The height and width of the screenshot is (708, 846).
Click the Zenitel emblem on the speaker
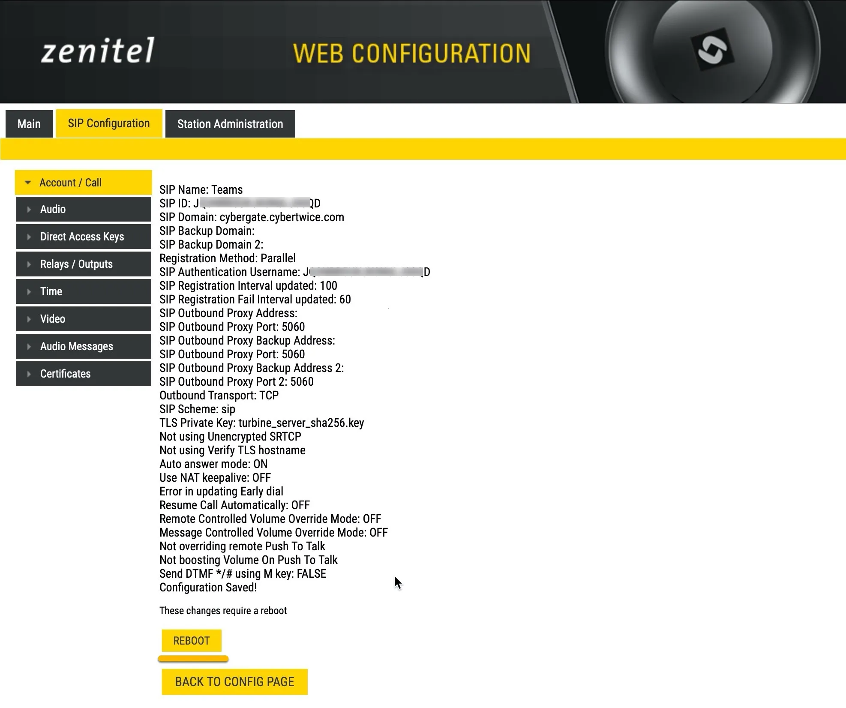click(x=712, y=50)
